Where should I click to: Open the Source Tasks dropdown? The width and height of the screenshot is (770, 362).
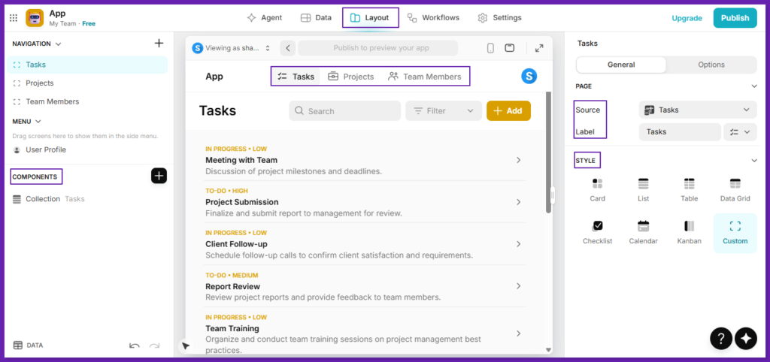pos(697,110)
